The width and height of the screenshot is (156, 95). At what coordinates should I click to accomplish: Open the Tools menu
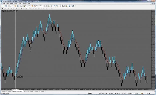(20, 4)
